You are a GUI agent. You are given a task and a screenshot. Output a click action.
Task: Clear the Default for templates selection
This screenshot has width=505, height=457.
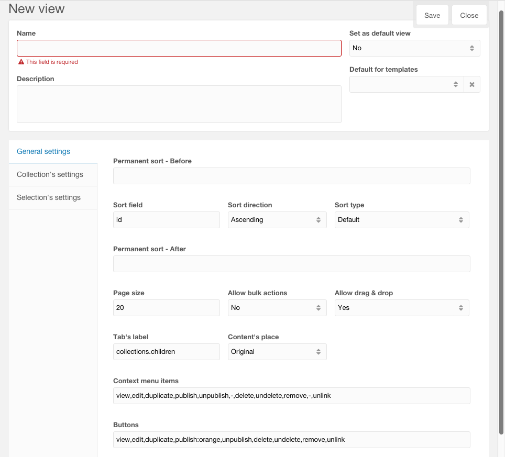coord(472,84)
